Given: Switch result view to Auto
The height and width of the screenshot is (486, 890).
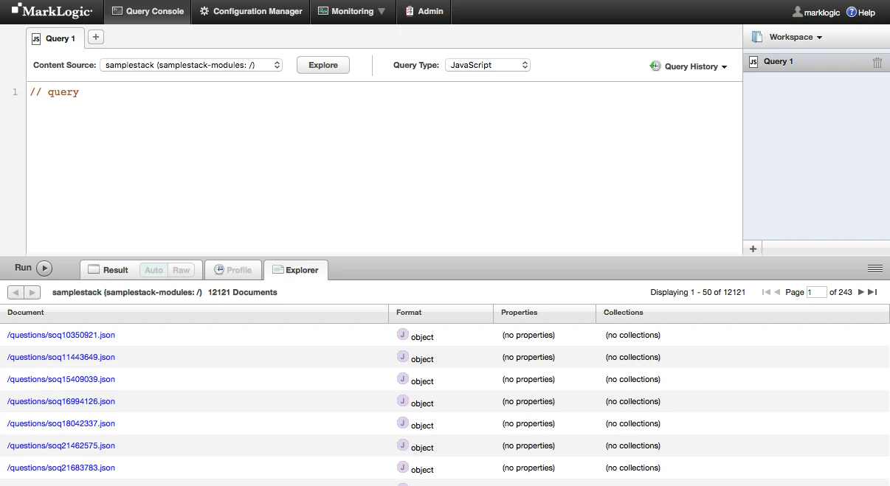Looking at the screenshot, I should (153, 270).
